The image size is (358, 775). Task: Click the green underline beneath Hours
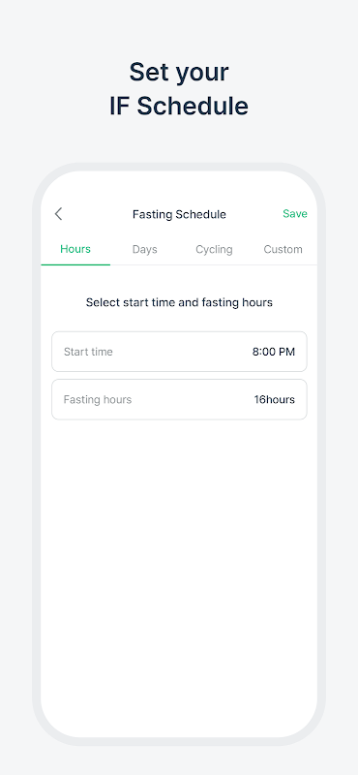click(x=75, y=264)
